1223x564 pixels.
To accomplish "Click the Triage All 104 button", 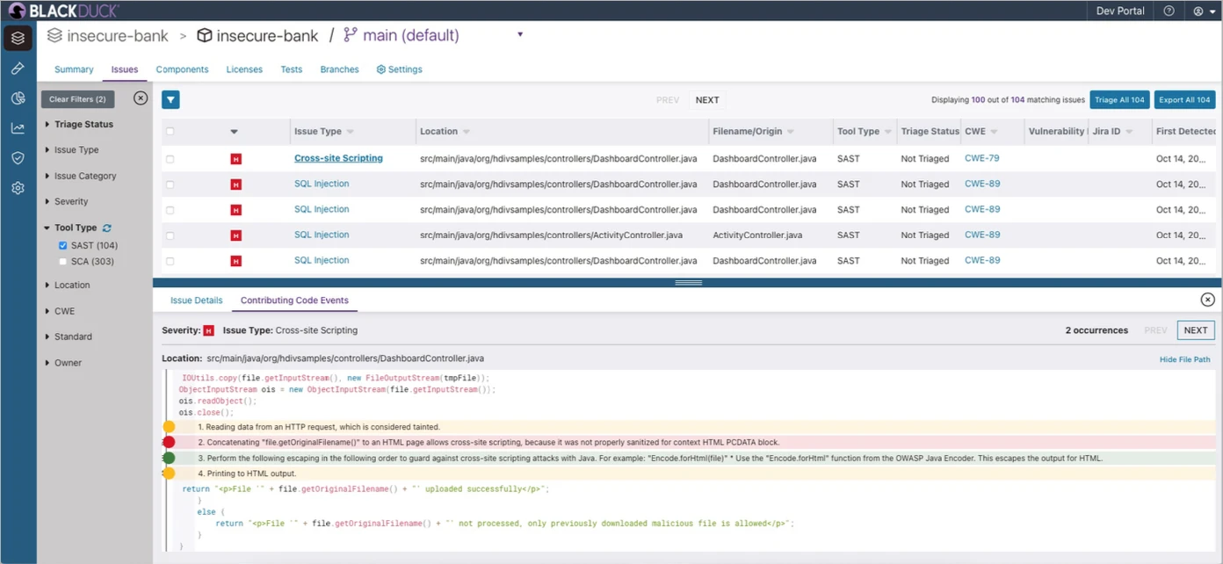I will pyautogui.click(x=1119, y=100).
